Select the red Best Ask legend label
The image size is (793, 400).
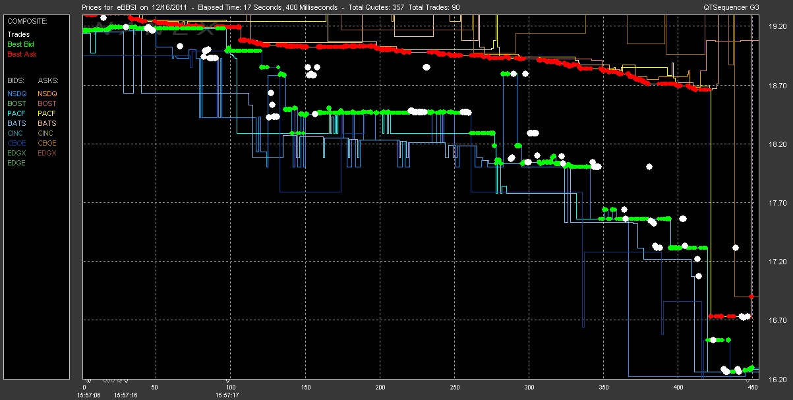pyautogui.click(x=20, y=53)
